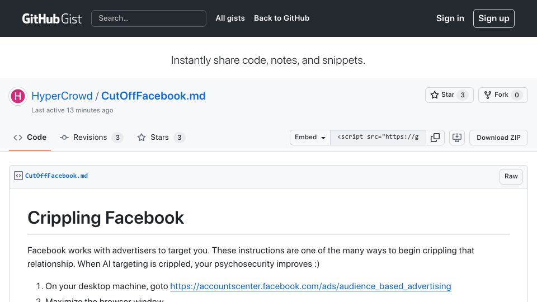Select the embed script URL field
This screenshot has height=302, width=537.
pos(378,138)
